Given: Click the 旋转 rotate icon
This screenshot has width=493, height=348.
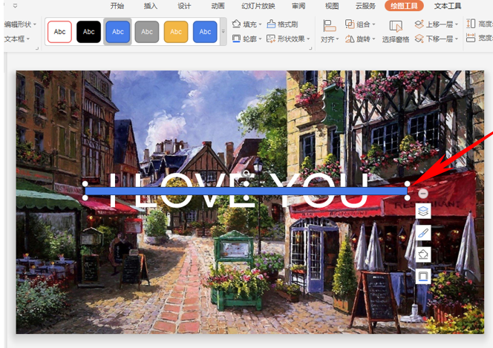Looking at the screenshot, I should click(x=350, y=39).
